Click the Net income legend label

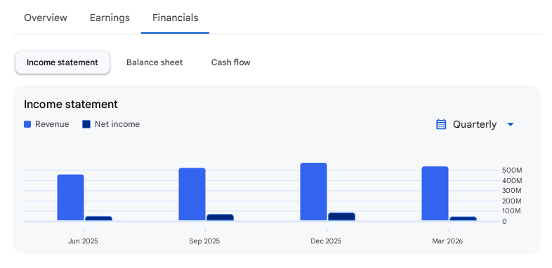pos(117,124)
